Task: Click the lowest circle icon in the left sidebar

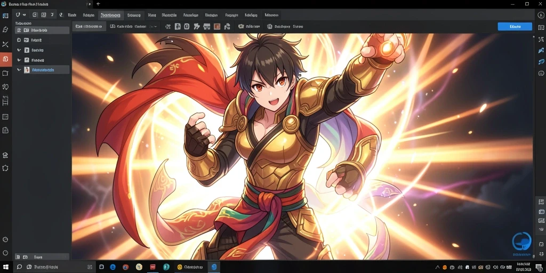Action: tap(5, 252)
